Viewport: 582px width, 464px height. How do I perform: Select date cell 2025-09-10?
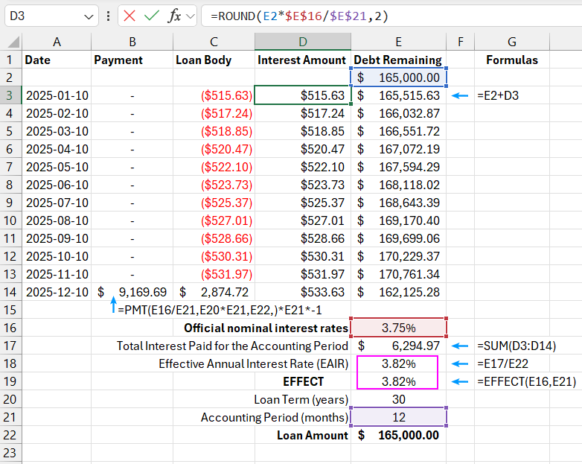click(57, 238)
